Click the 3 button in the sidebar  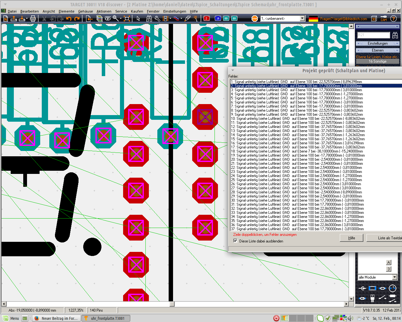pyautogui.click(x=388, y=269)
